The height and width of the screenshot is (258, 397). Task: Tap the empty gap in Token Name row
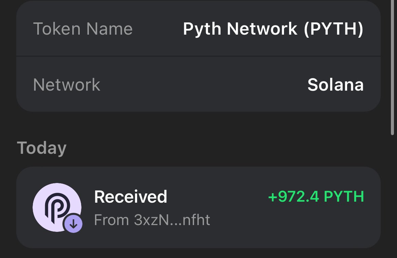tap(158, 29)
